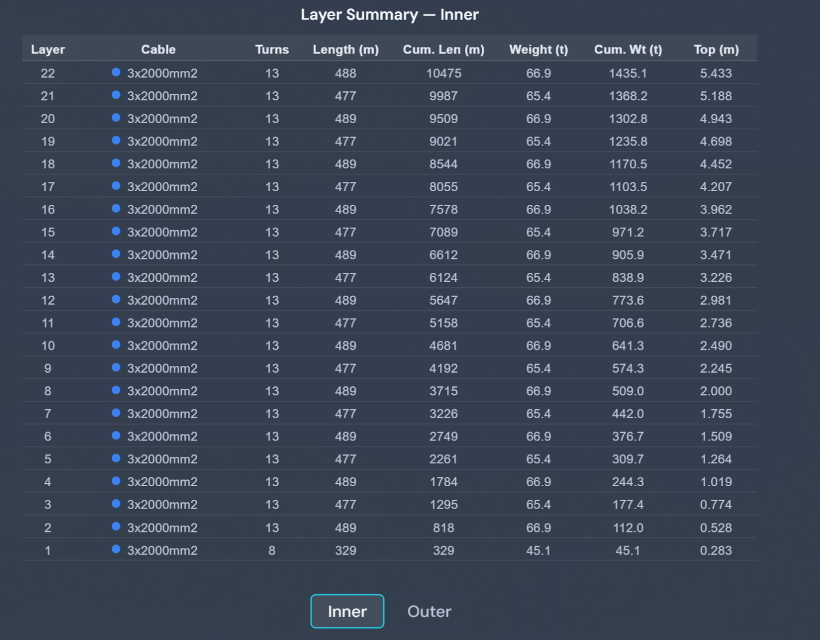Click cumulative weight value 905.9
Screen dimensions: 820x640
(628, 255)
